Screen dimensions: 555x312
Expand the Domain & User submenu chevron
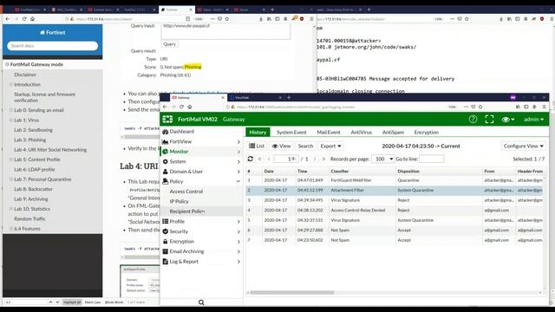[238, 172]
